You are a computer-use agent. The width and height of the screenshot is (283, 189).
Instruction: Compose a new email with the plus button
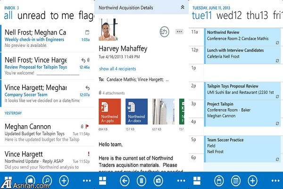(x=64, y=180)
